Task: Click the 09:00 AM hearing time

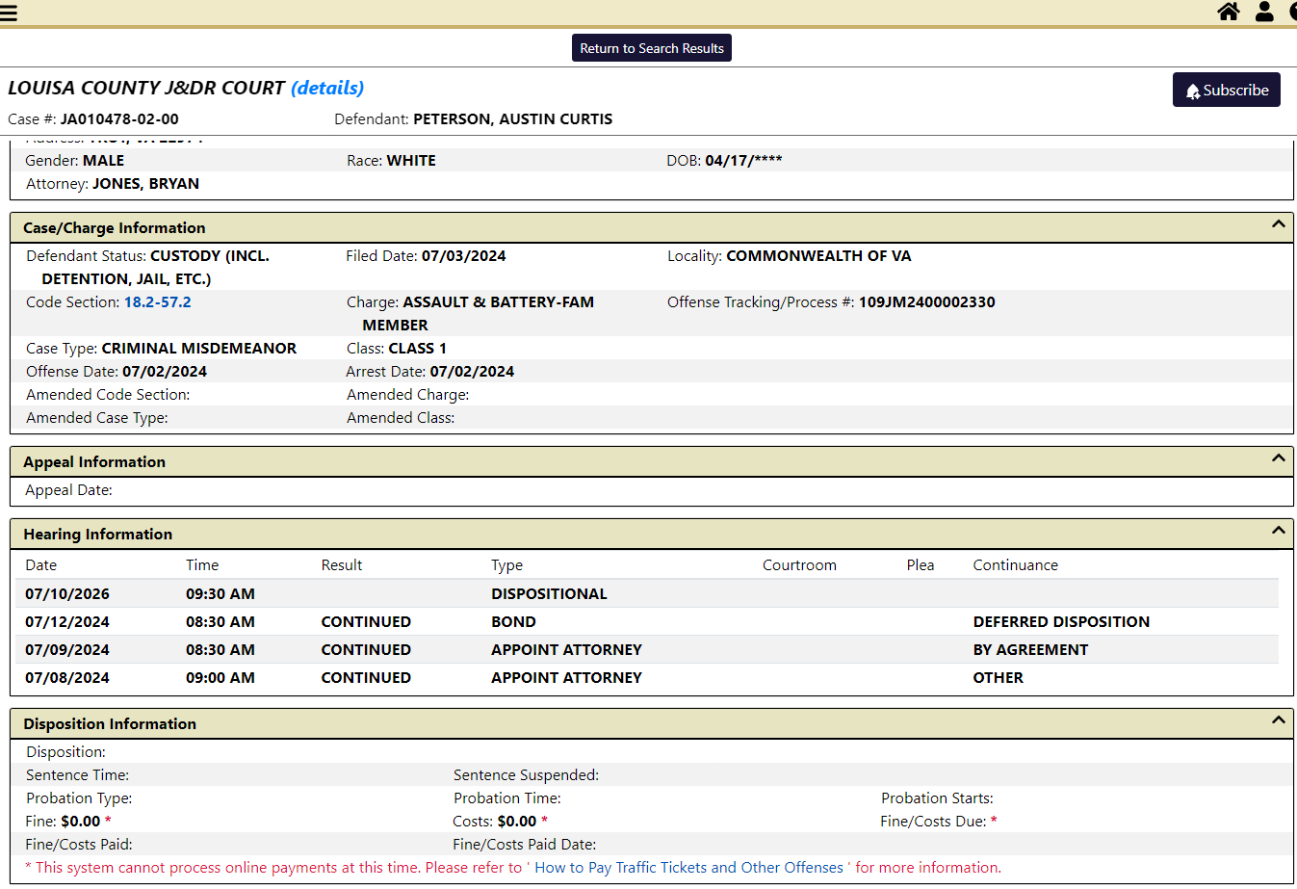Action: [x=220, y=678]
